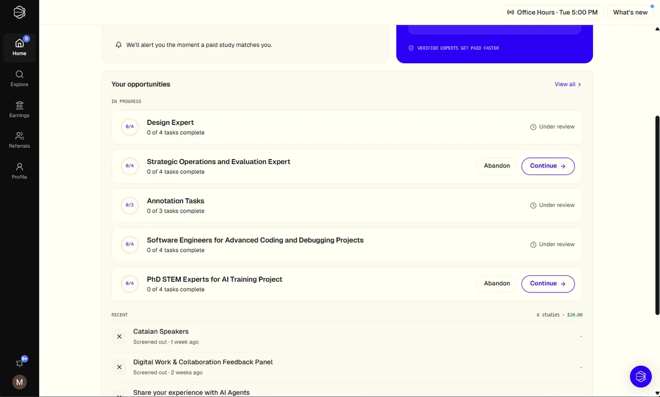
Task: Click the X icon beside Catalan Speakers
Action: (x=119, y=336)
